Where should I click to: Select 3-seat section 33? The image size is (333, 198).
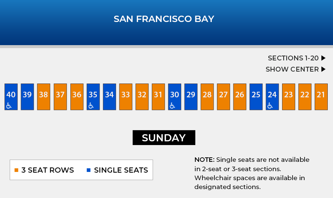[126, 97]
